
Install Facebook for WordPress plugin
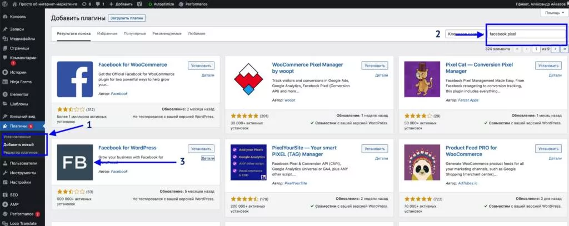tap(201, 149)
